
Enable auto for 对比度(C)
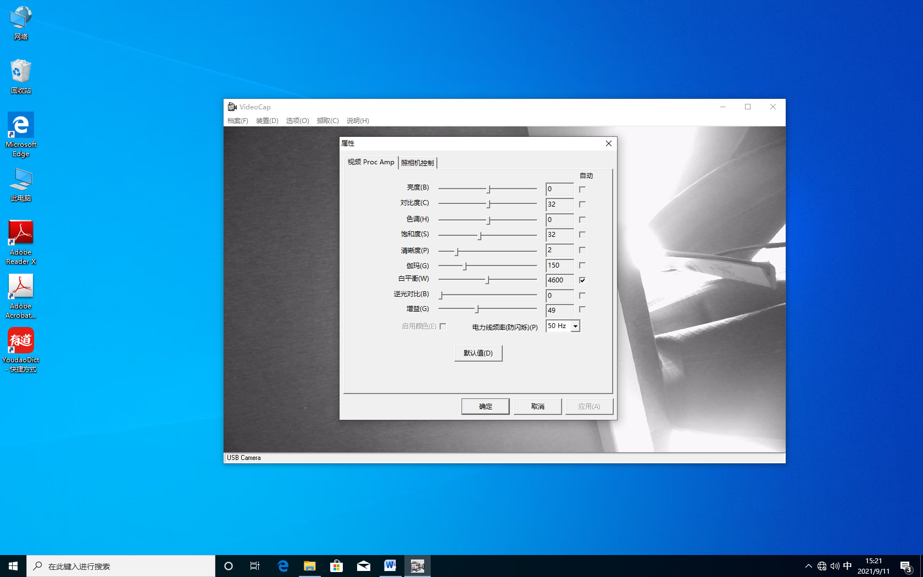[582, 204]
